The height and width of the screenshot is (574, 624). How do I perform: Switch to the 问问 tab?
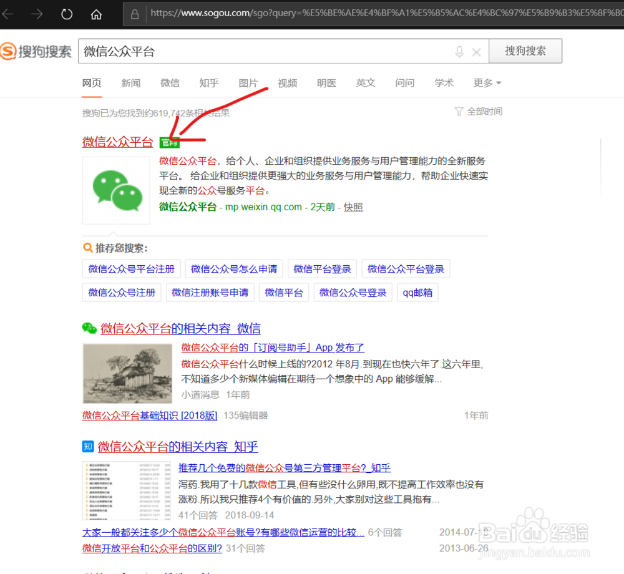pyautogui.click(x=405, y=83)
